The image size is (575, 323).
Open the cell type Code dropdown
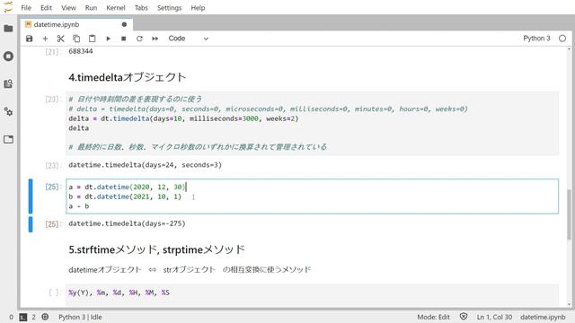(188, 39)
